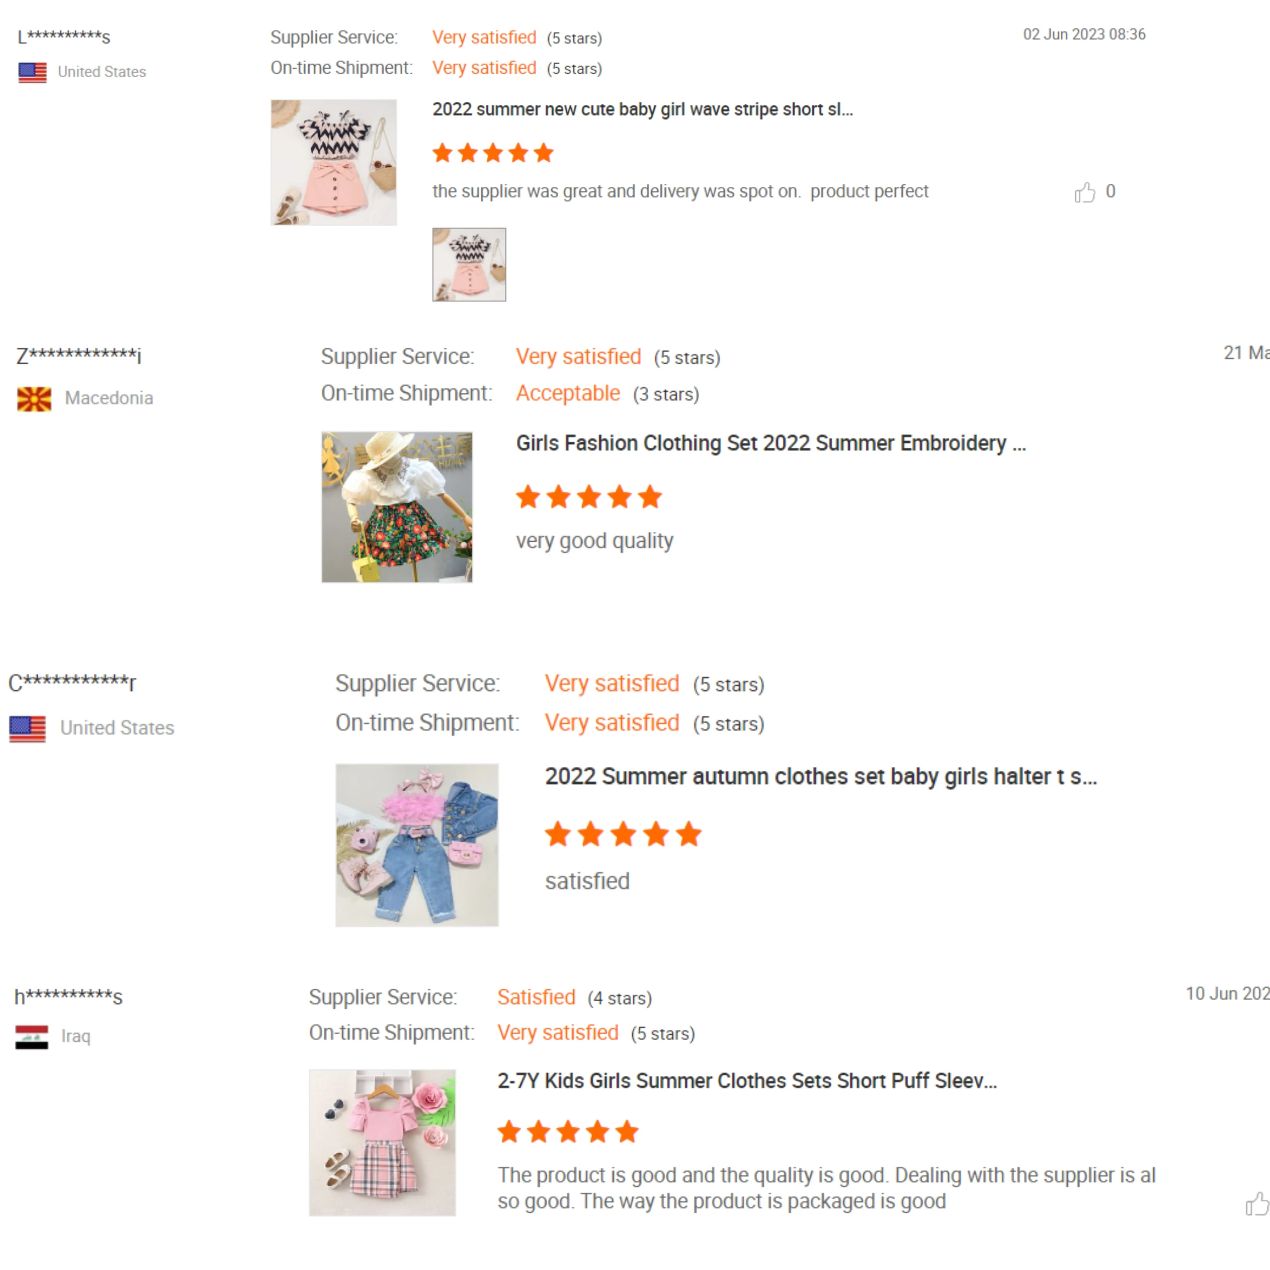1270x1270 pixels.
Task: Click the star rating above 'satisfied' comment
Action: click(623, 834)
